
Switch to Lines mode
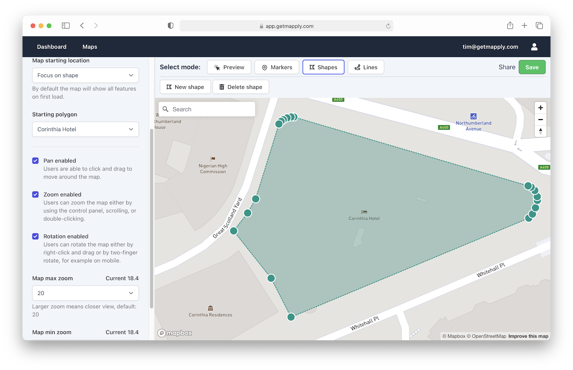click(x=366, y=67)
